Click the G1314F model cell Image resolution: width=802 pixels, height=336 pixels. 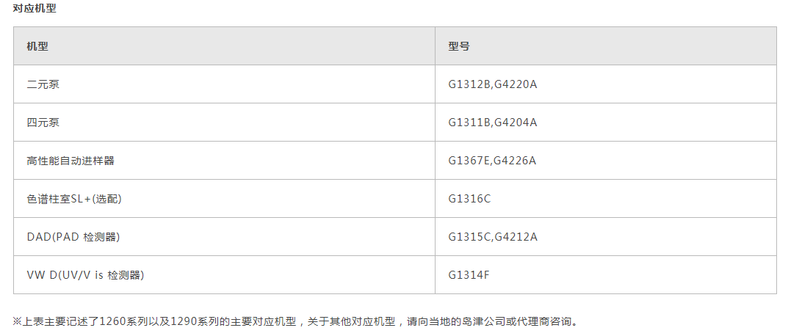(x=606, y=275)
